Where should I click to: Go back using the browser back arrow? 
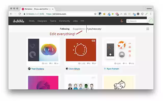[x=11, y=14]
